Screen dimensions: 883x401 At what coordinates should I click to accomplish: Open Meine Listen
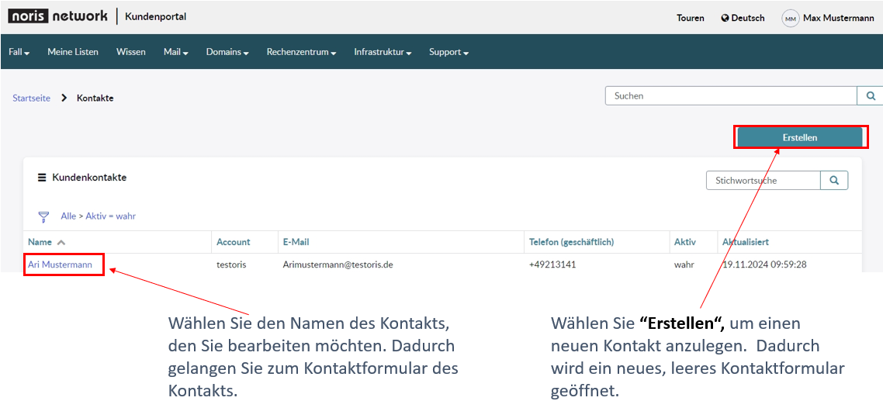click(73, 52)
